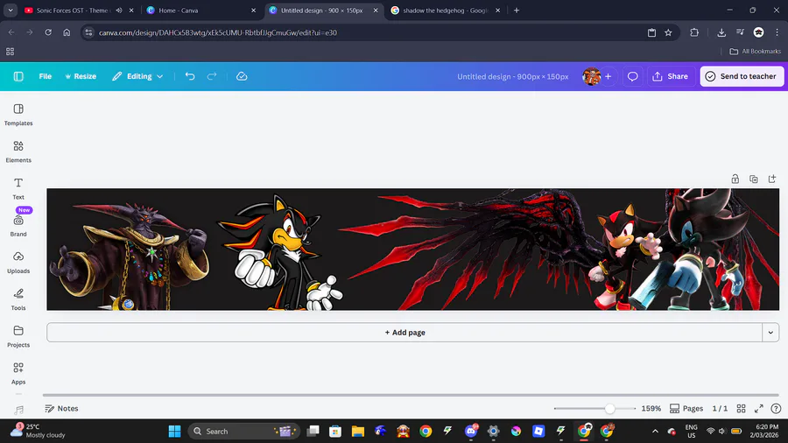Open the tab search dropdown

(x=11, y=10)
